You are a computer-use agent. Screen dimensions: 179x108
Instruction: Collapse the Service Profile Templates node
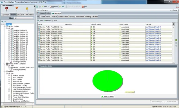(x=4, y=64)
